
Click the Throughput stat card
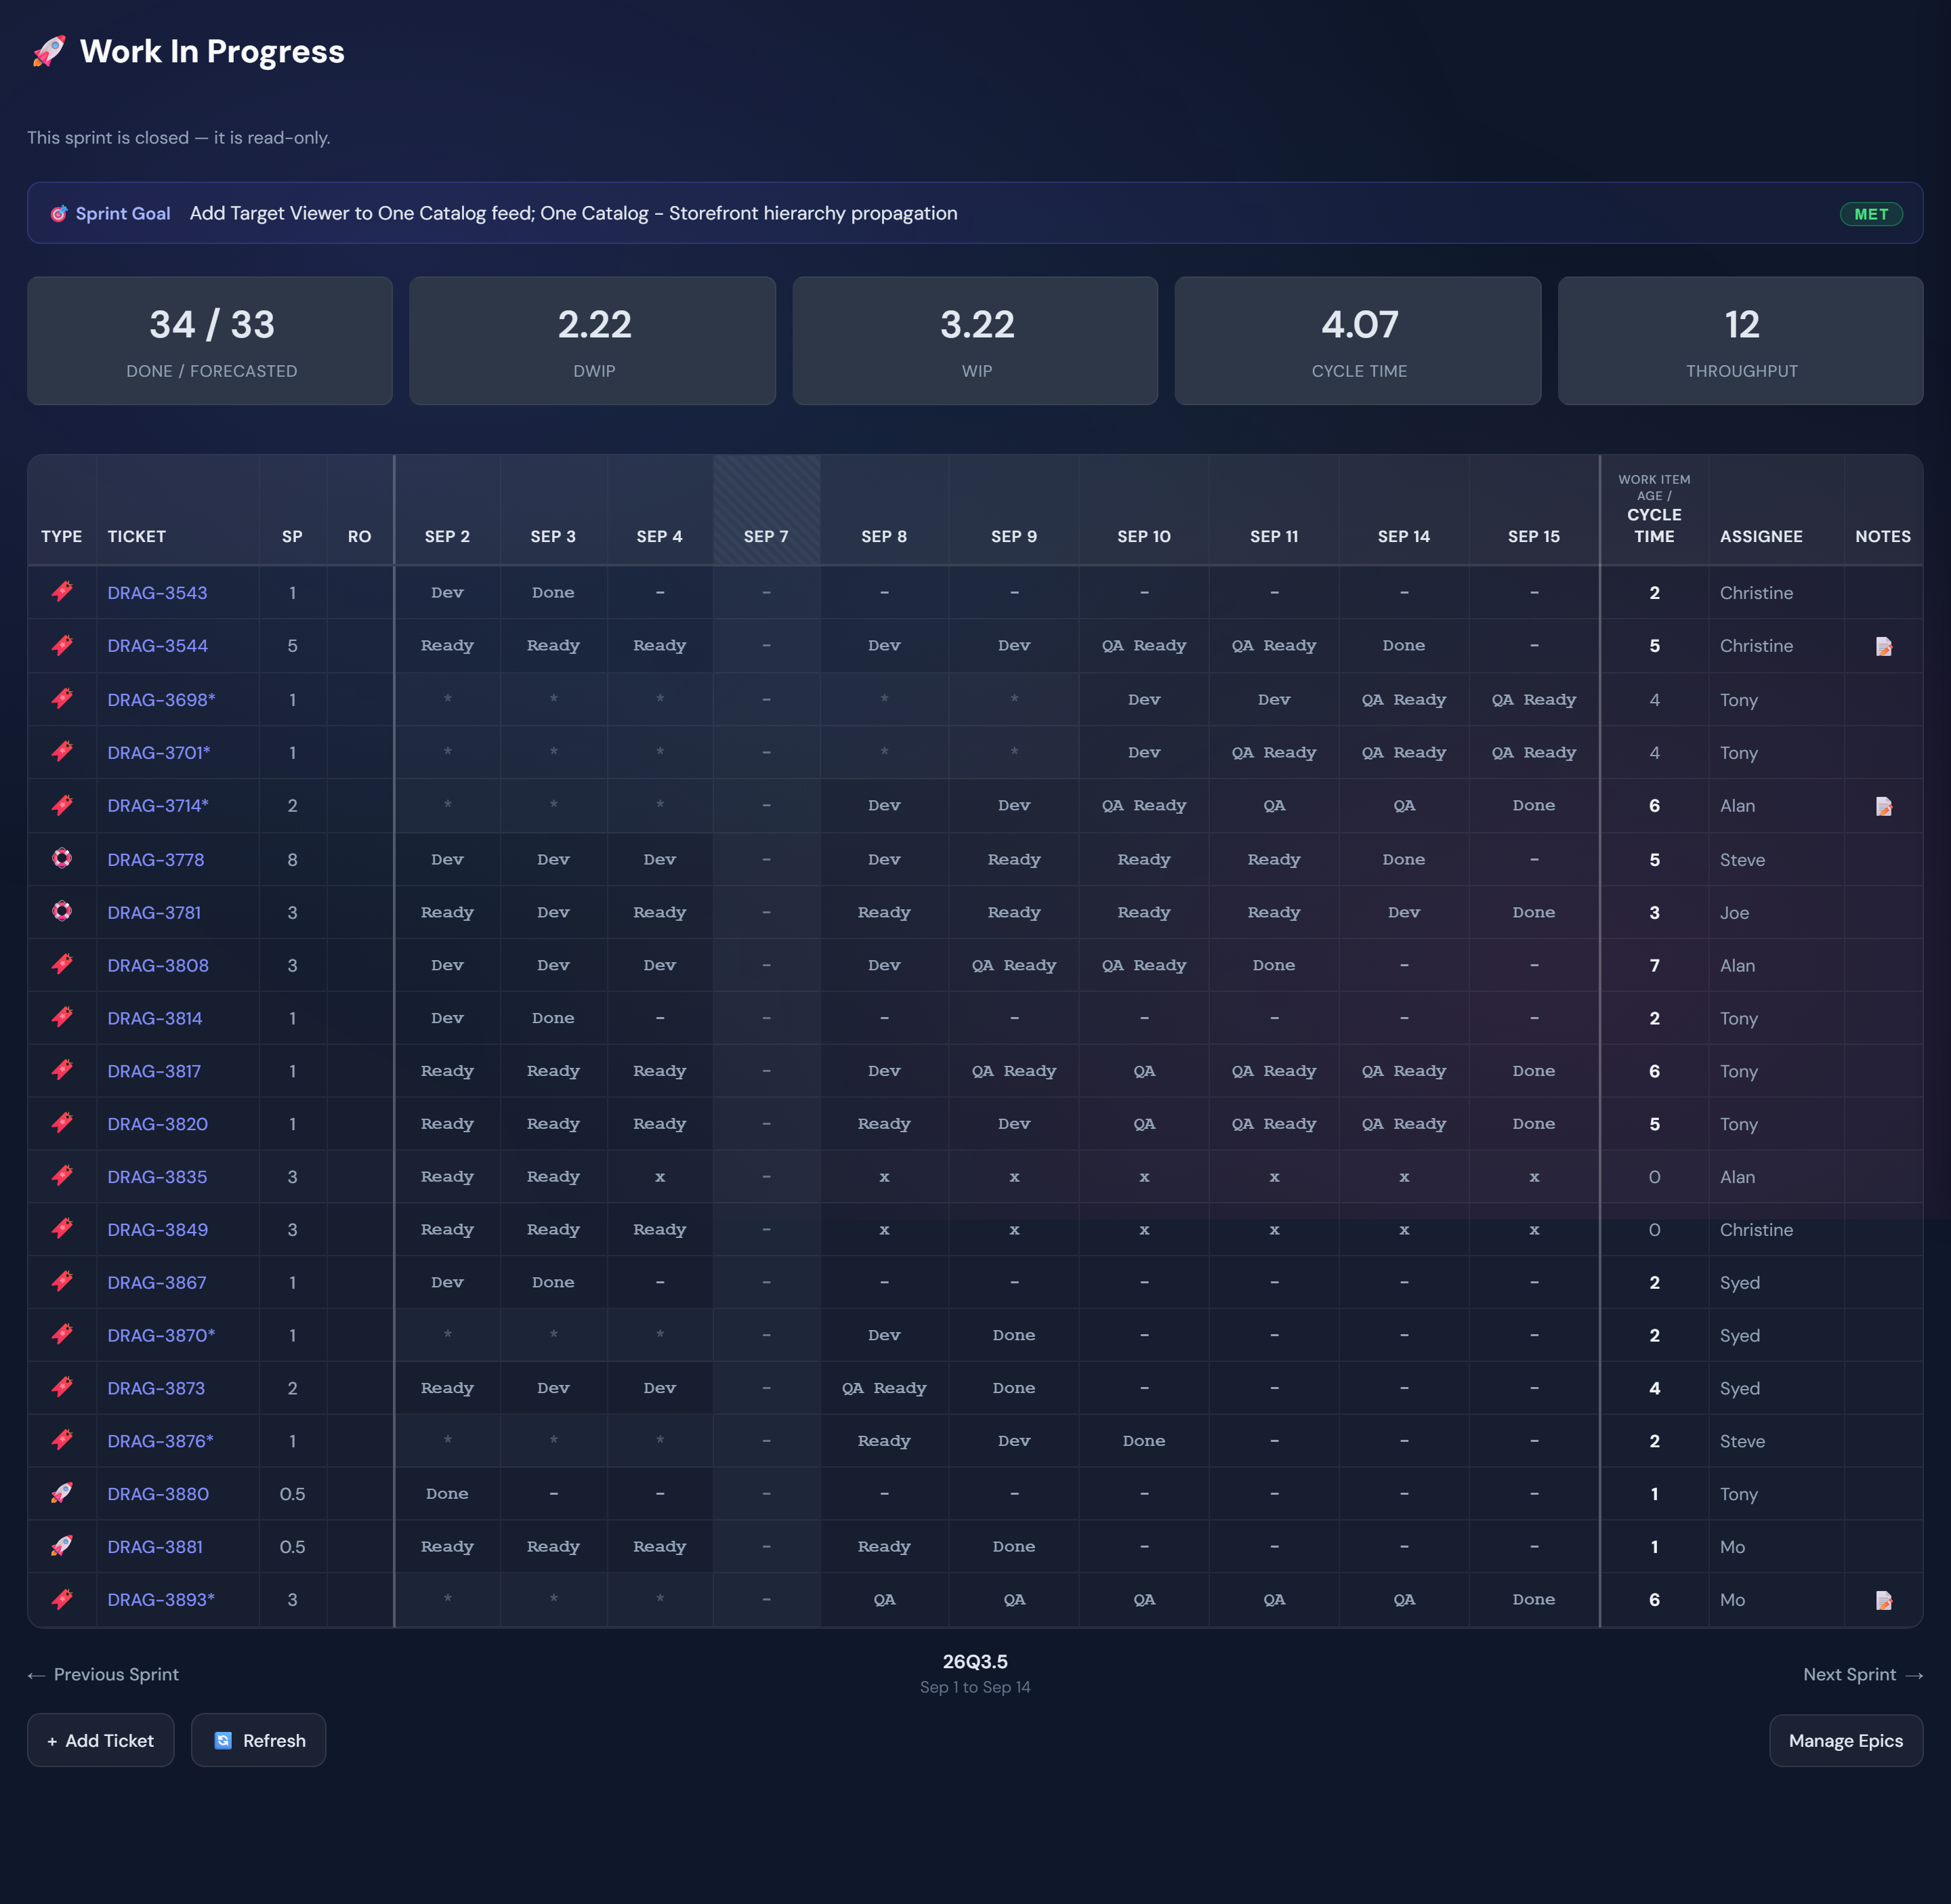pos(1741,341)
